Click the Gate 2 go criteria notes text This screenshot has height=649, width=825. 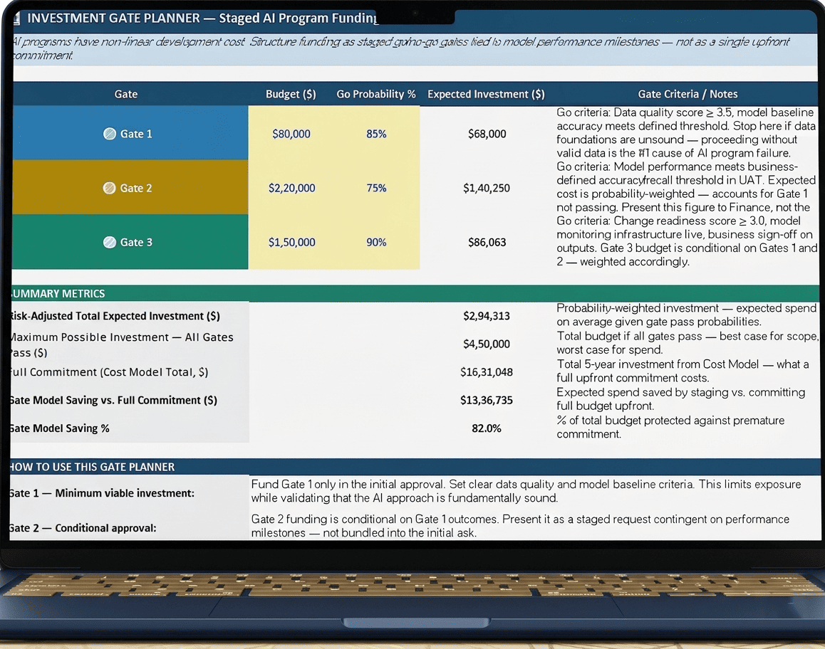[686, 187]
